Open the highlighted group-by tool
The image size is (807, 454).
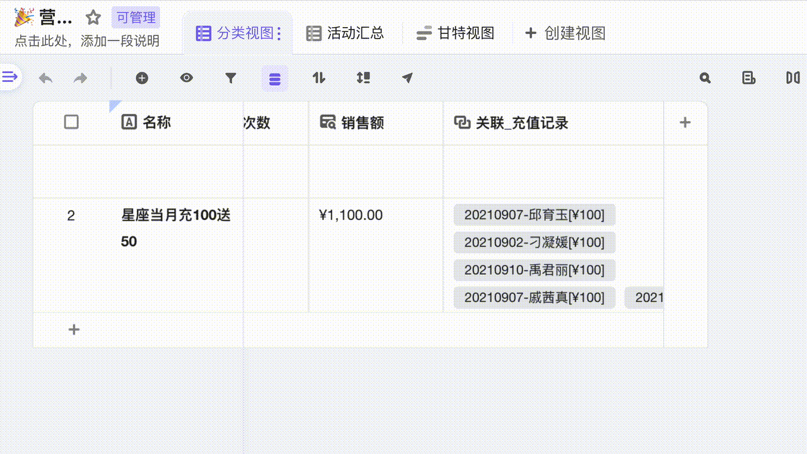click(275, 78)
